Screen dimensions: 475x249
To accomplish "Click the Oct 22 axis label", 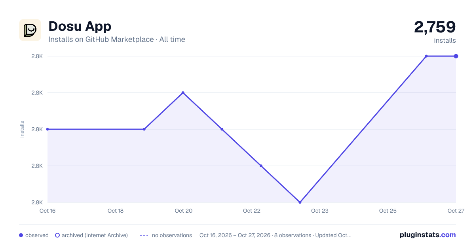I will 252,211.
